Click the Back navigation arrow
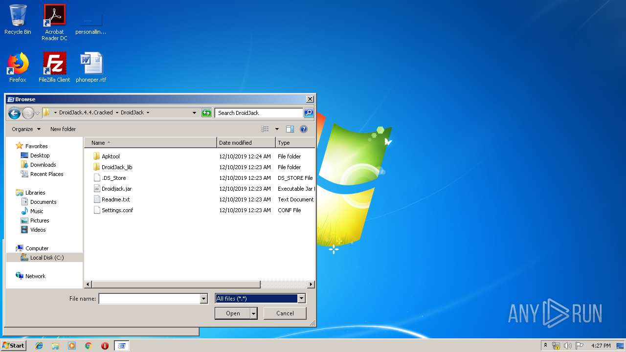This screenshot has width=626, height=352. coord(14,113)
